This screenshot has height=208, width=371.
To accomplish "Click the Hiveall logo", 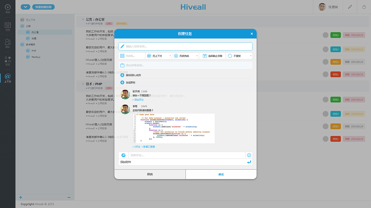I will click(193, 7).
